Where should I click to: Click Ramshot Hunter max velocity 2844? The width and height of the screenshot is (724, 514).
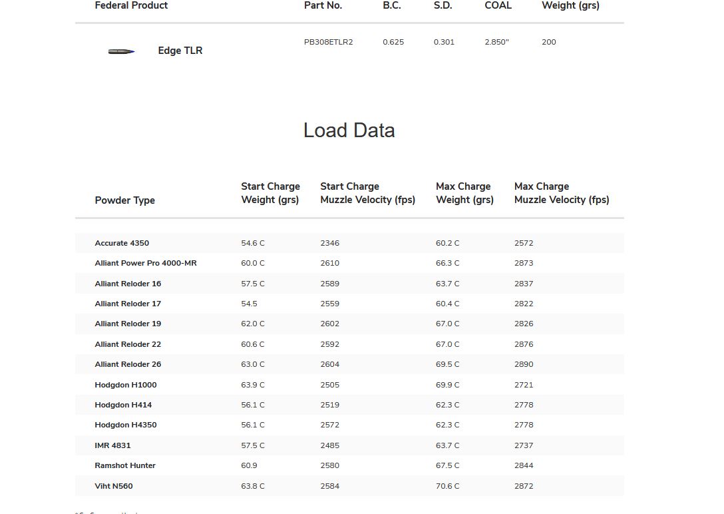click(x=524, y=465)
